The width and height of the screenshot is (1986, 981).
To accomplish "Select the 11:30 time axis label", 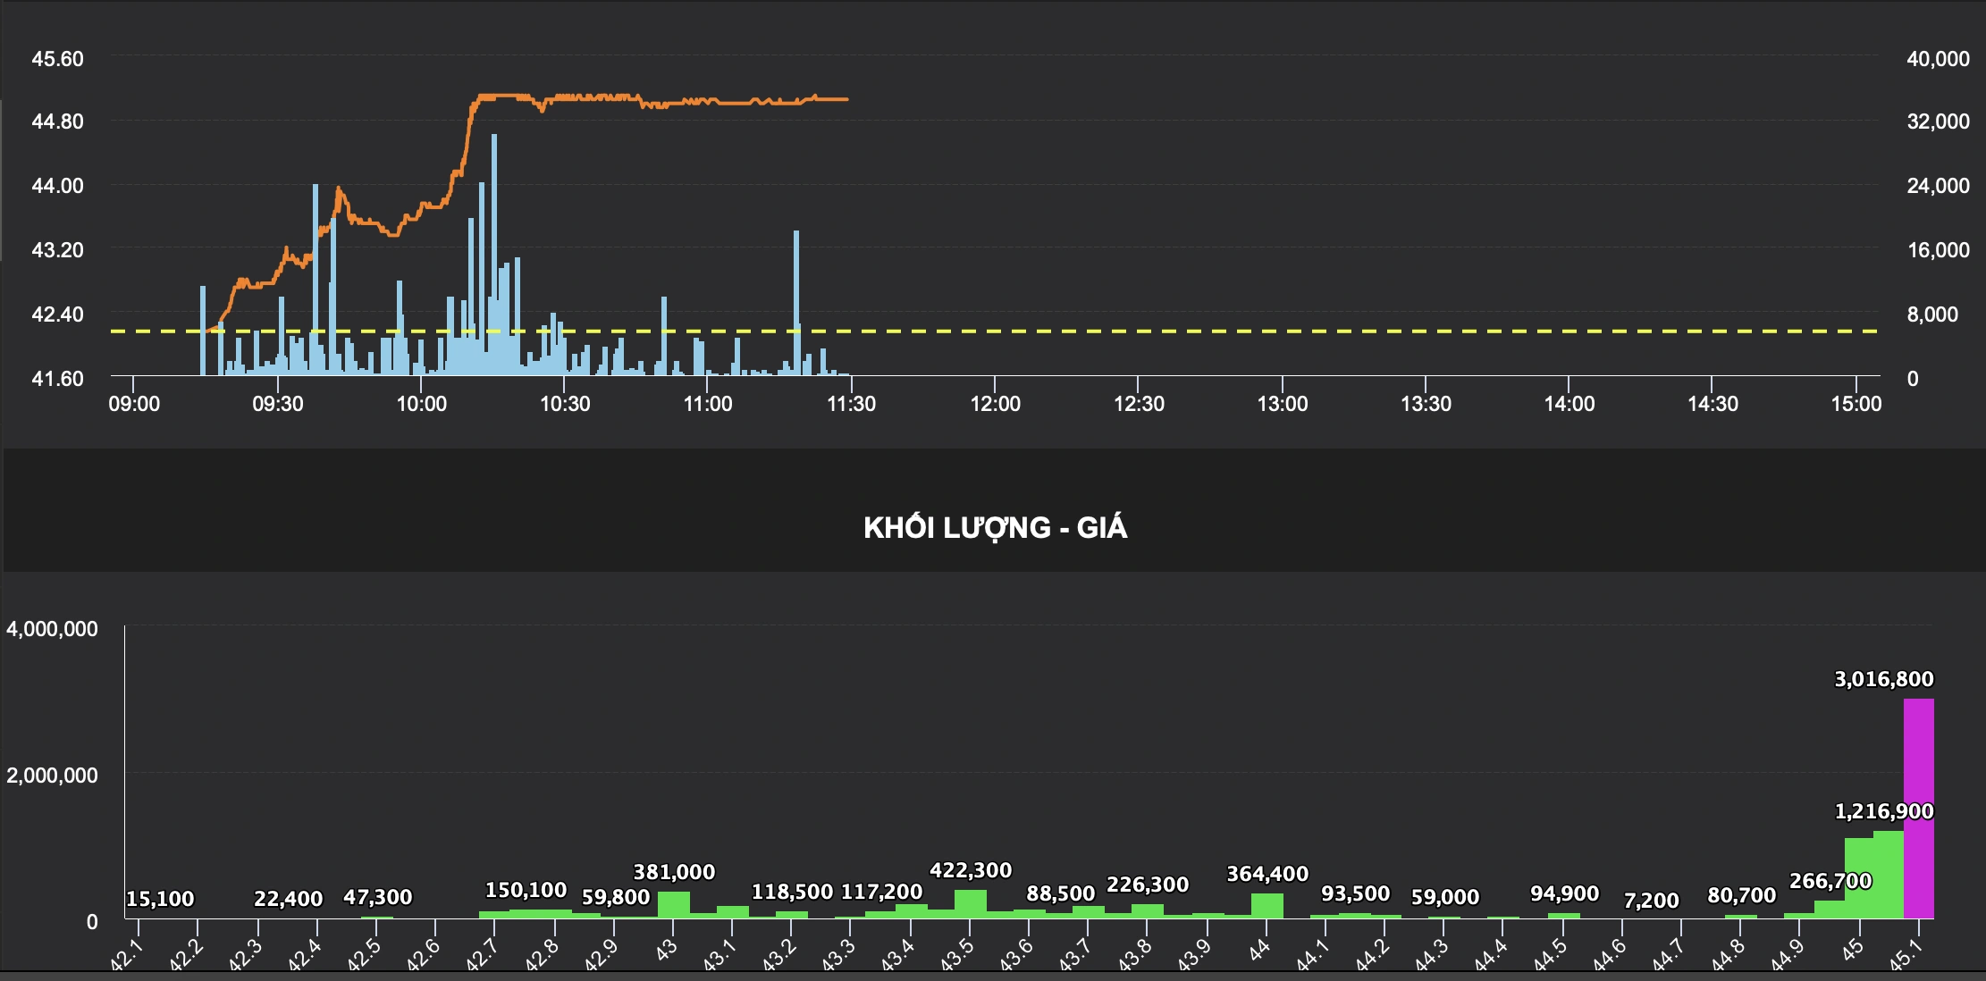I will tap(852, 404).
